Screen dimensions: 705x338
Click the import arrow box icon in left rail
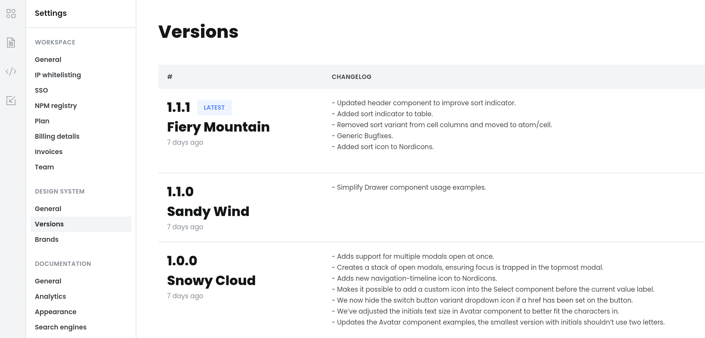(11, 100)
